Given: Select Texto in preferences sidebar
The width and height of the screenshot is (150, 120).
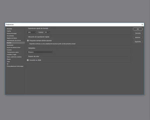Looking at the screenshot, I should click(x=8, y=61).
